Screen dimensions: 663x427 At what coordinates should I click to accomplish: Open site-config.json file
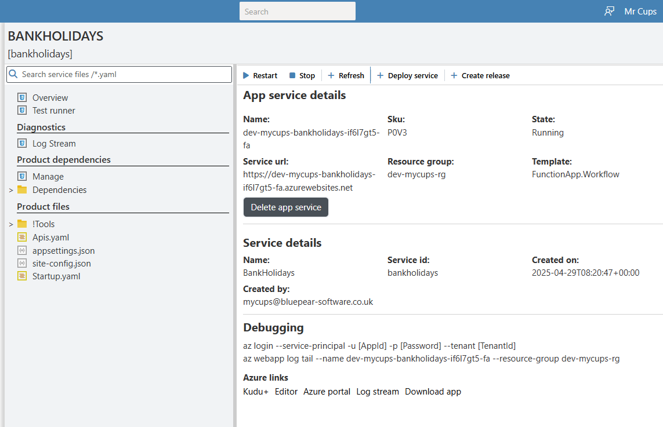61,264
